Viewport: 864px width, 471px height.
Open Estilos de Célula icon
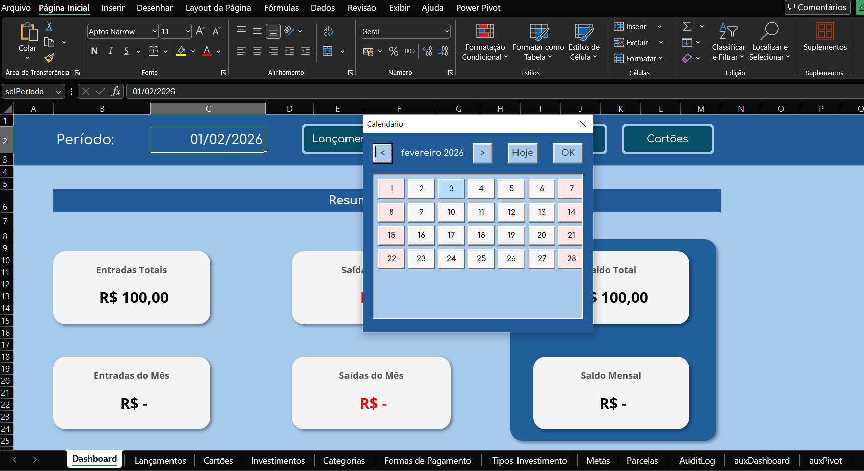pyautogui.click(x=584, y=32)
